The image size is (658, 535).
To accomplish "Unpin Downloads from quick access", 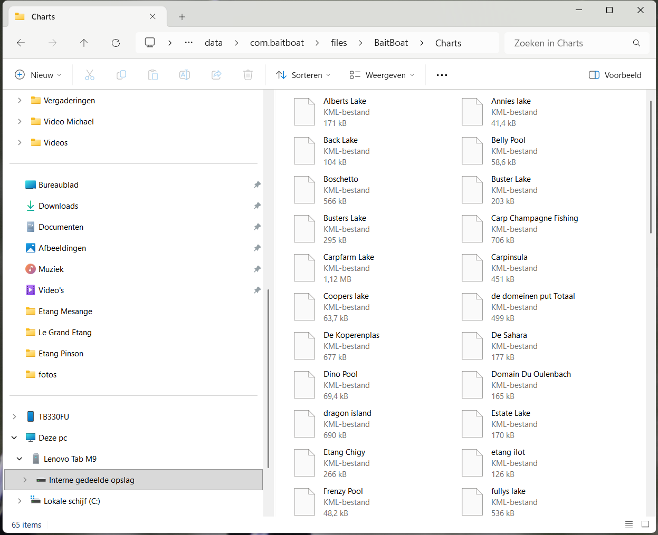I will pyautogui.click(x=257, y=206).
